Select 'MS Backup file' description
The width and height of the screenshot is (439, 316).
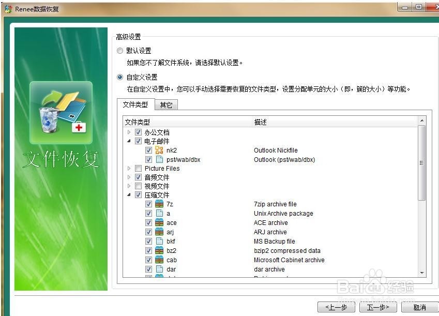(x=274, y=241)
